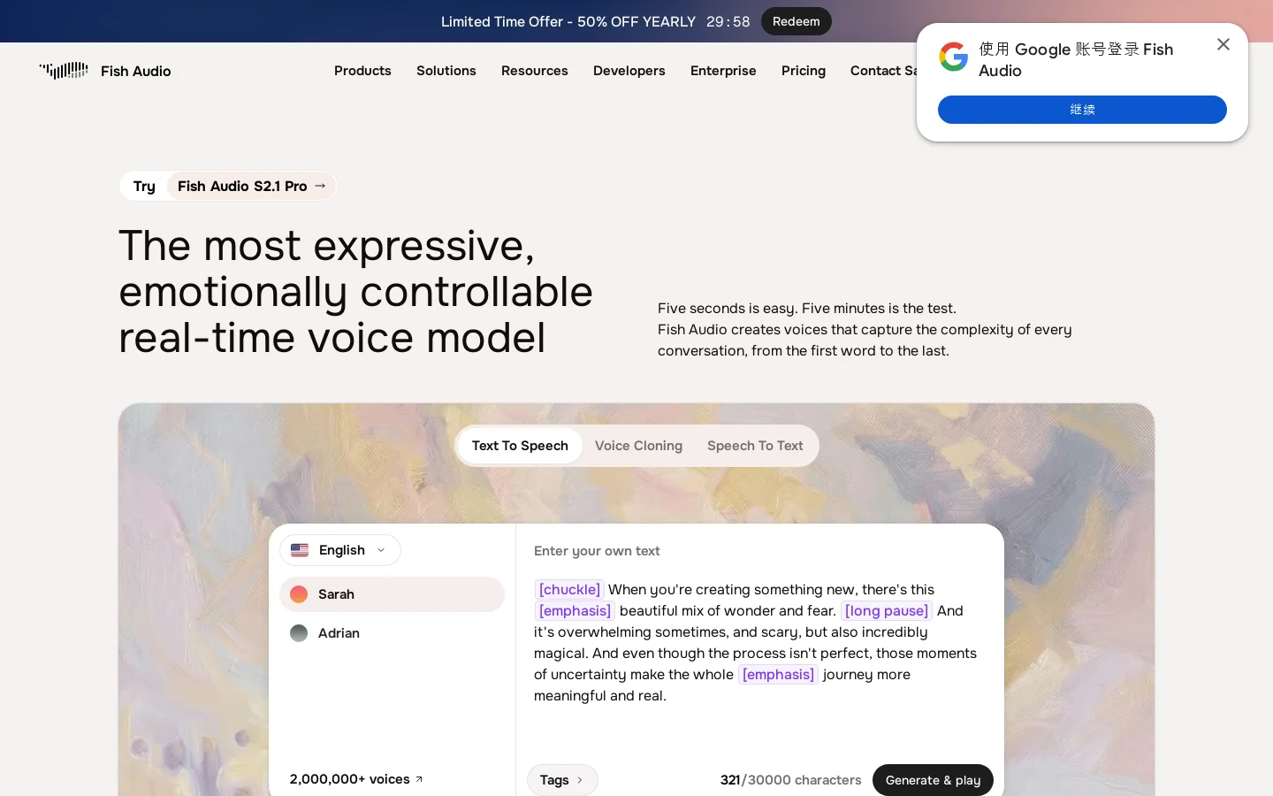This screenshot has height=796, width=1273.
Task: Click the Fish Audio brand name
Action: coord(136,71)
